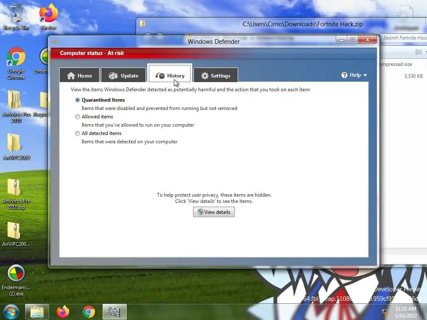Minimize the Windows Defender window
This screenshot has height=320, width=427.
(x=342, y=40)
